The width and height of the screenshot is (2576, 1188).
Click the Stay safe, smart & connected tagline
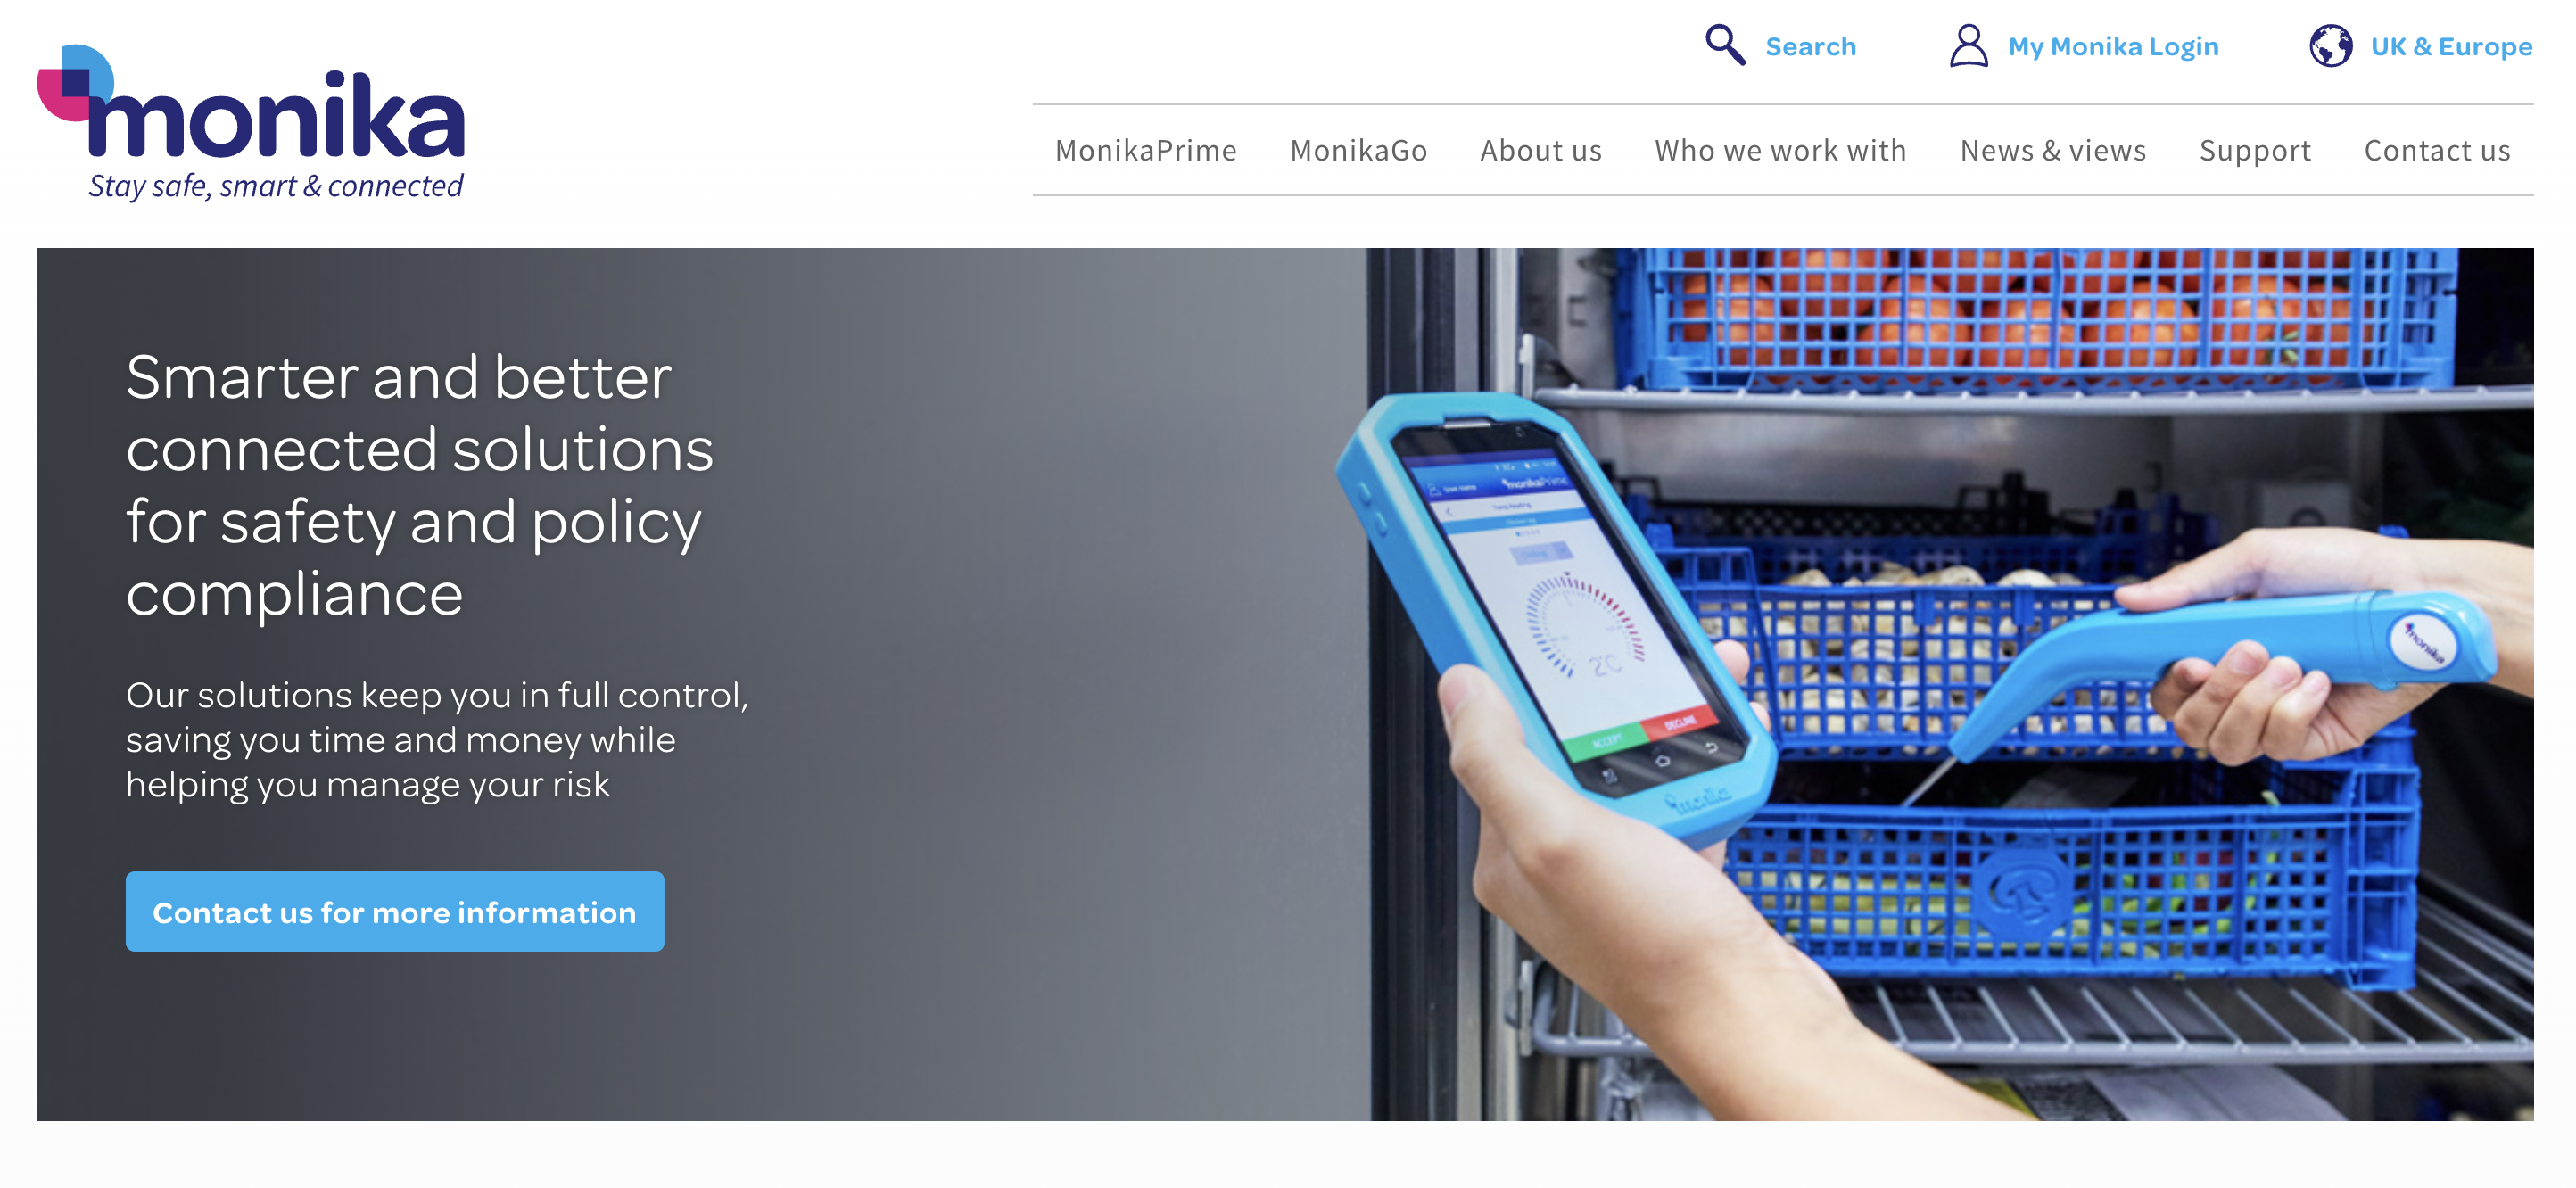coord(276,186)
